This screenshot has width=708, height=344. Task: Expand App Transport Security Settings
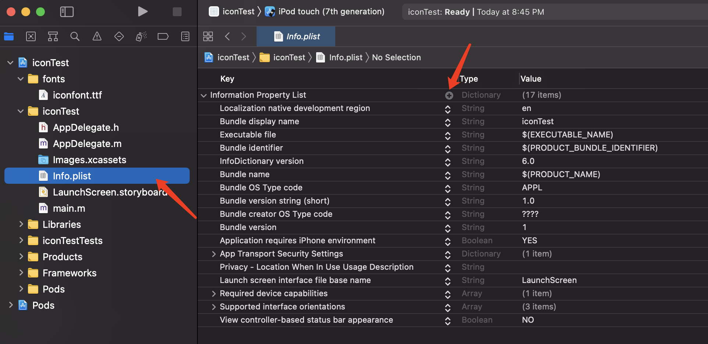pos(214,254)
